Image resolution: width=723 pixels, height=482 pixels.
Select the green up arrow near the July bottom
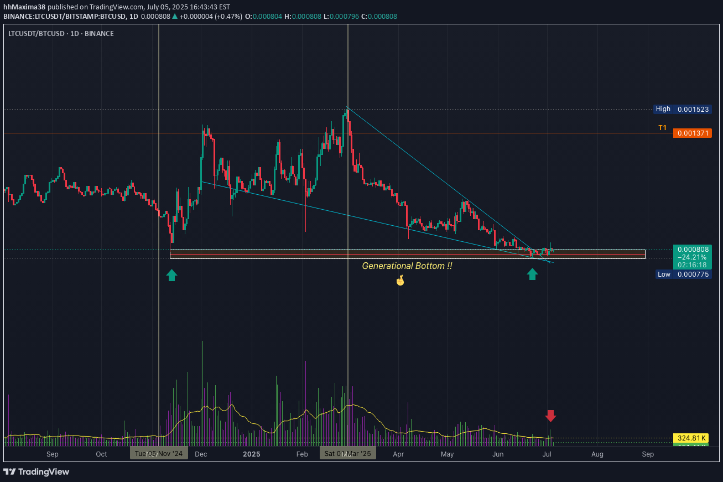click(533, 273)
